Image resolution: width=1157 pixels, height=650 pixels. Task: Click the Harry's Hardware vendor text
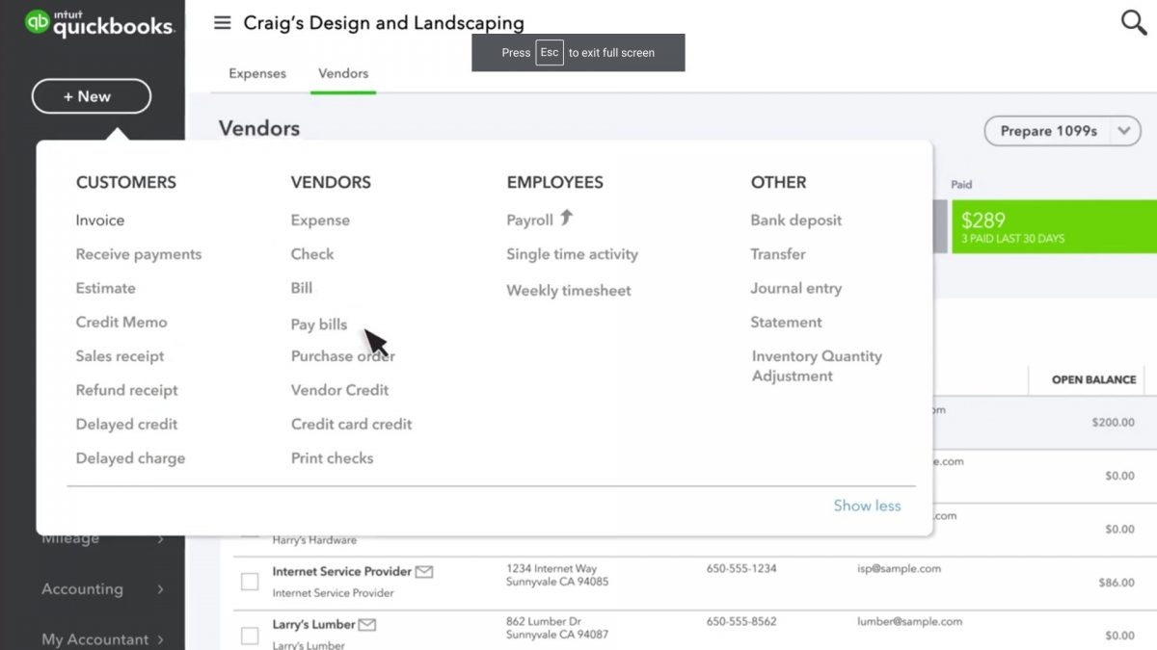tap(314, 540)
